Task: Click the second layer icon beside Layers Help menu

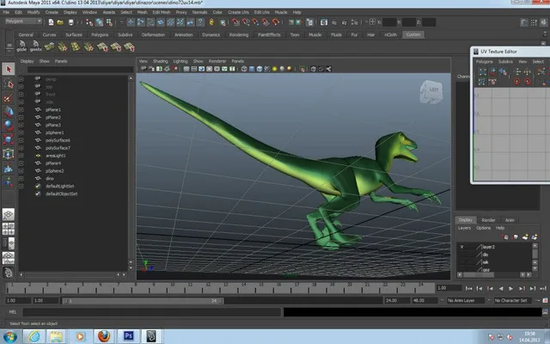Action: click(516, 237)
